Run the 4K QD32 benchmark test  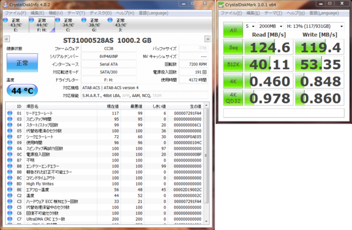[x=233, y=98]
